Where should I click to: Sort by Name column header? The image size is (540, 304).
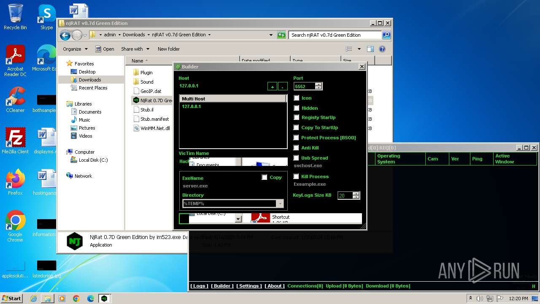[182, 61]
